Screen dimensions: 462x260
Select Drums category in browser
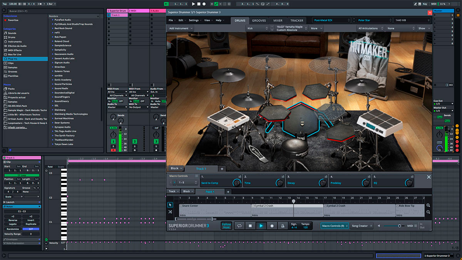12,37
